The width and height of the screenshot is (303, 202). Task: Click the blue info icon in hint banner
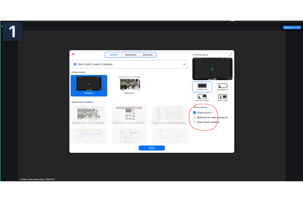coord(75,64)
